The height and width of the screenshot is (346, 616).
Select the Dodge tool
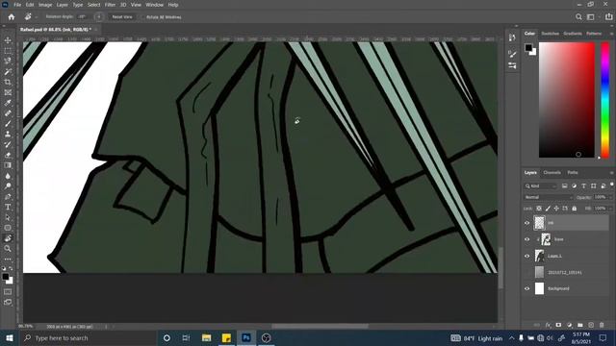tap(8, 185)
